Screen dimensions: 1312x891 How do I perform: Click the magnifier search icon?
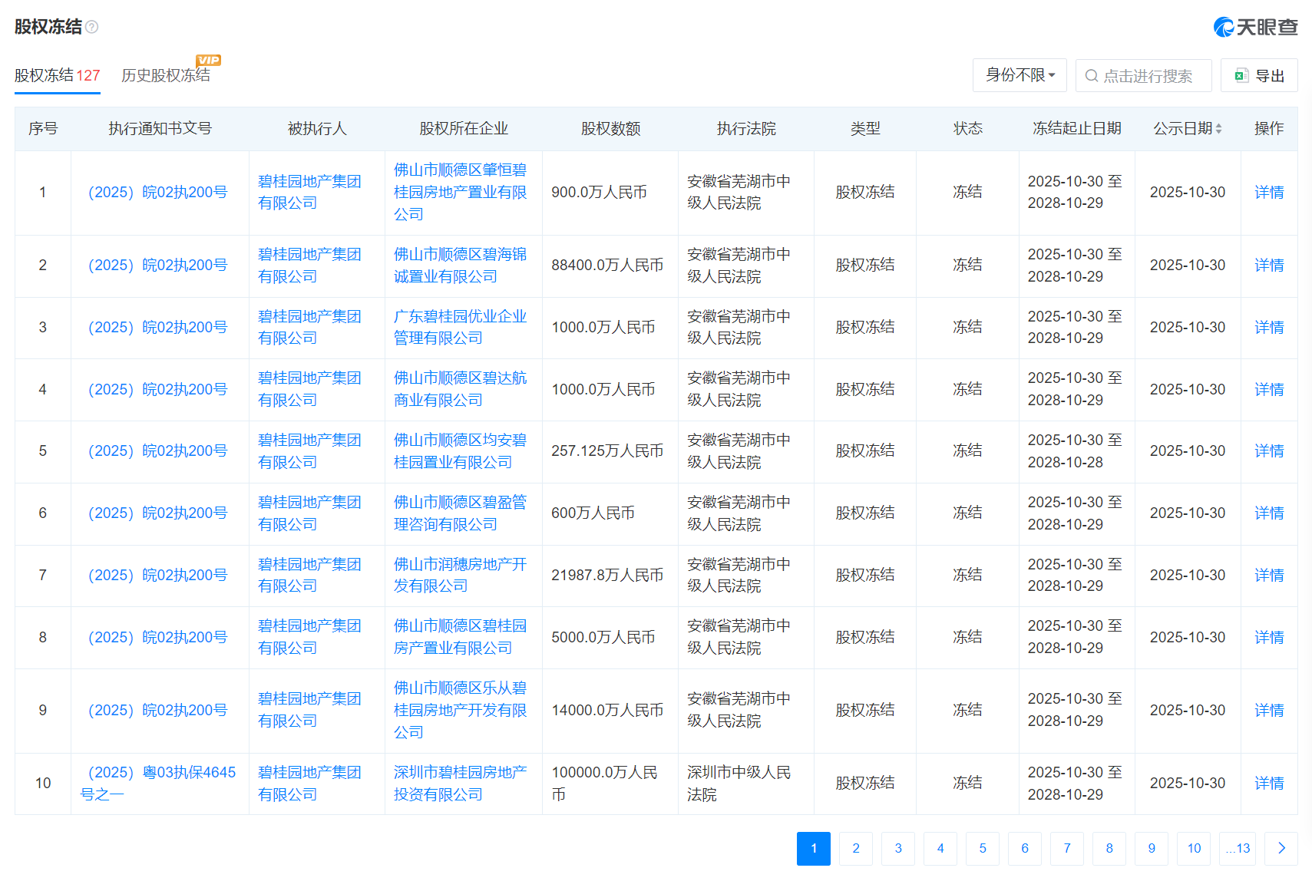pyautogui.click(x=1091, y=76)
